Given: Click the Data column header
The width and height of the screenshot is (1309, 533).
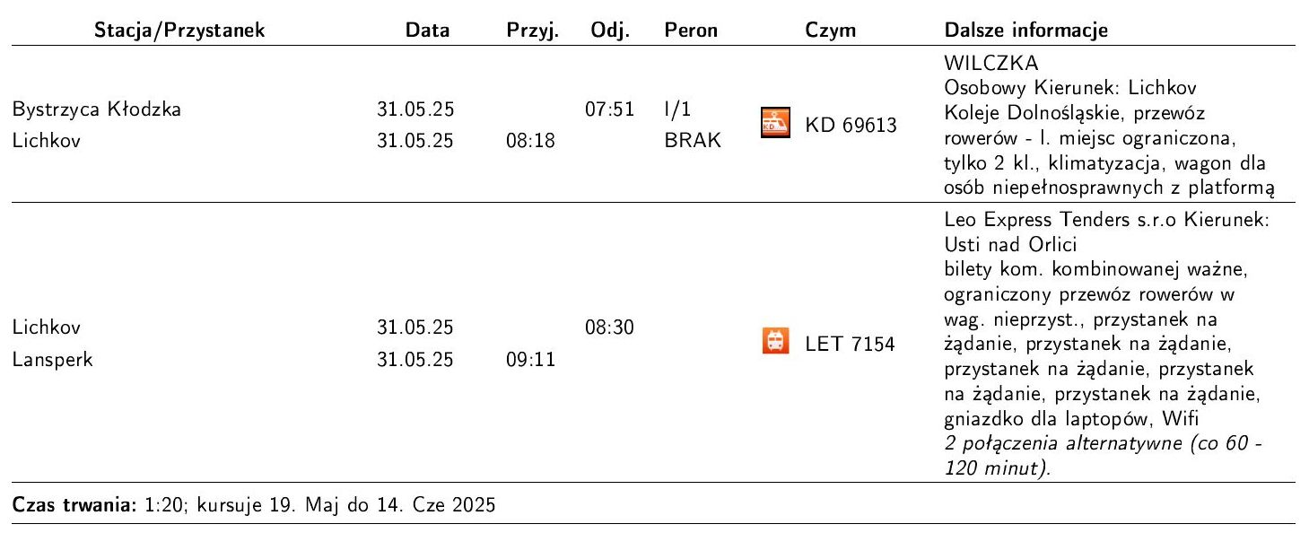Looking at the screenshot, I should coord(427,31).
